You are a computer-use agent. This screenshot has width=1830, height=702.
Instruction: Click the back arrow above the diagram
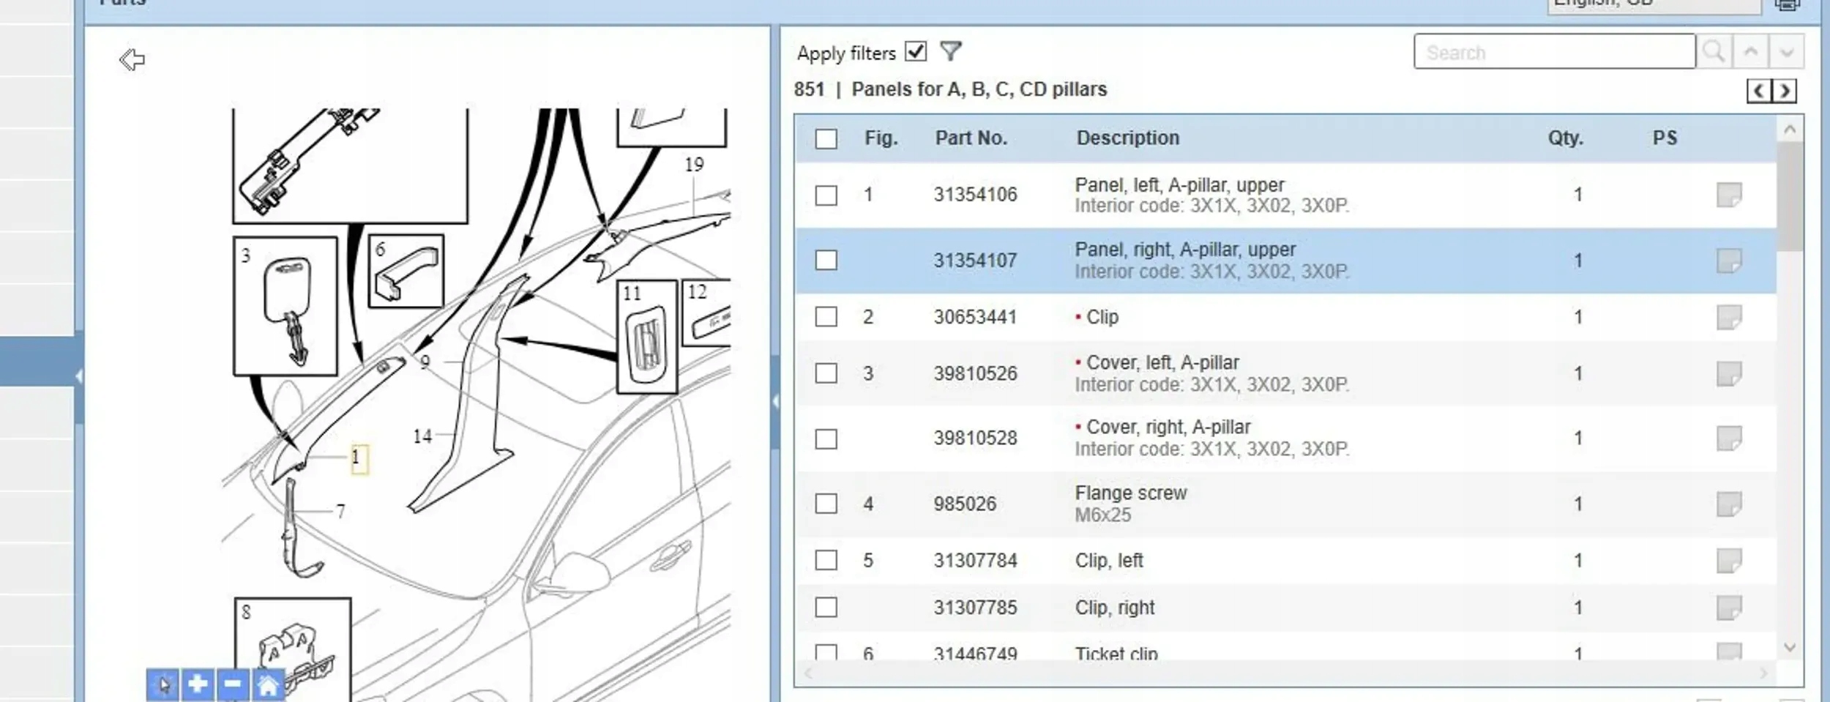click(132, 59)
